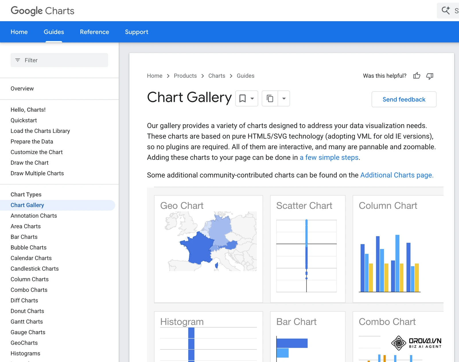Click the thumbs up helpful icon
The height and width of the screenshot is (362, 459).
(x=417, y=76)
